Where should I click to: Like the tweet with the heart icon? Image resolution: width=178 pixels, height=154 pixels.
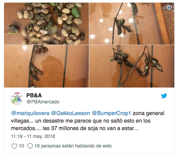click(14, 146)
